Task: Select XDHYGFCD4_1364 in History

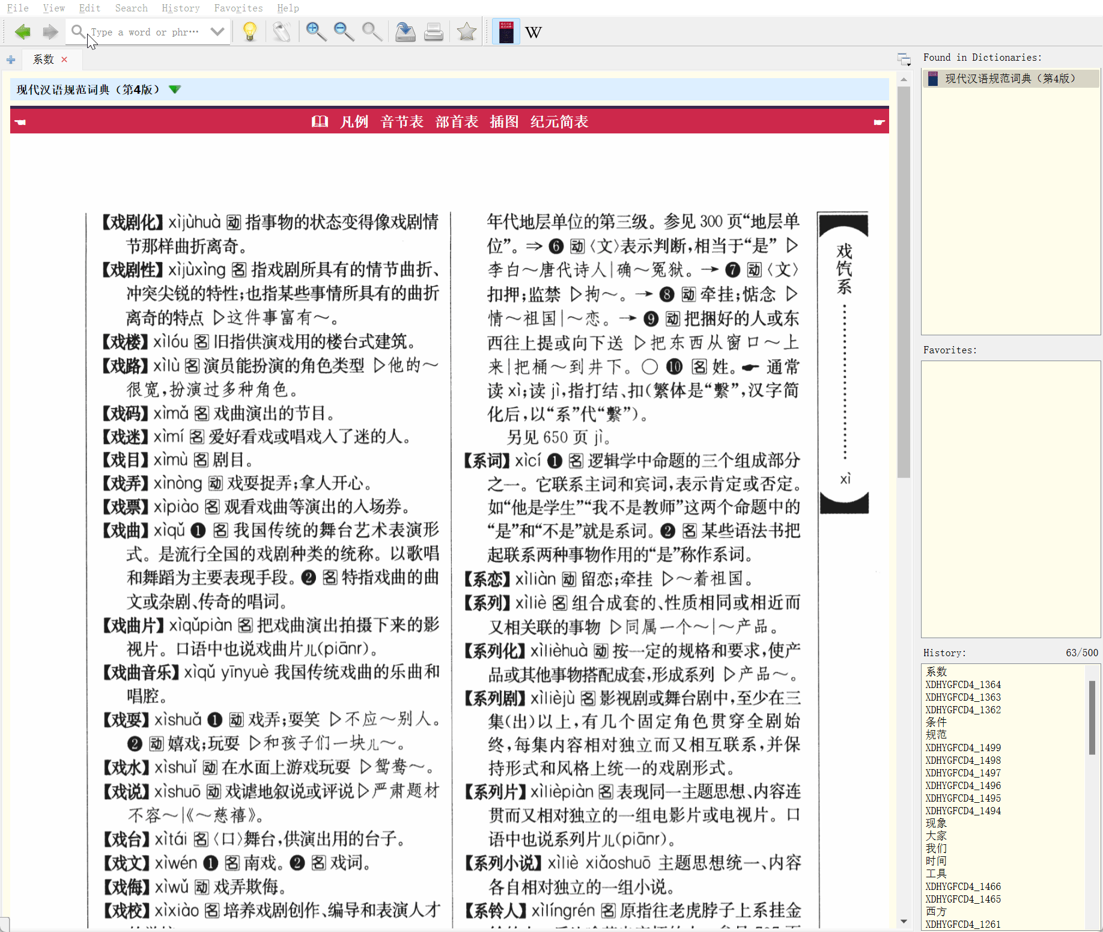Action: tap(963, 684)
